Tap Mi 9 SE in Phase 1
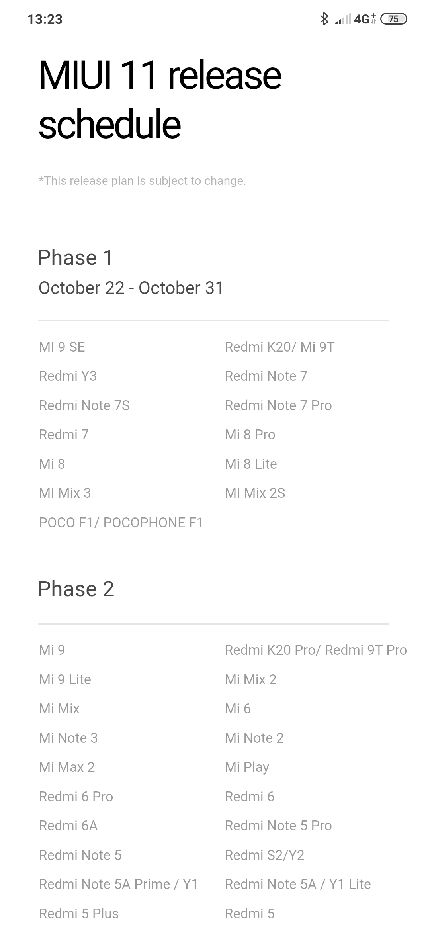The width and height of the screenshot is (430, 932). [x=62, y=347]
